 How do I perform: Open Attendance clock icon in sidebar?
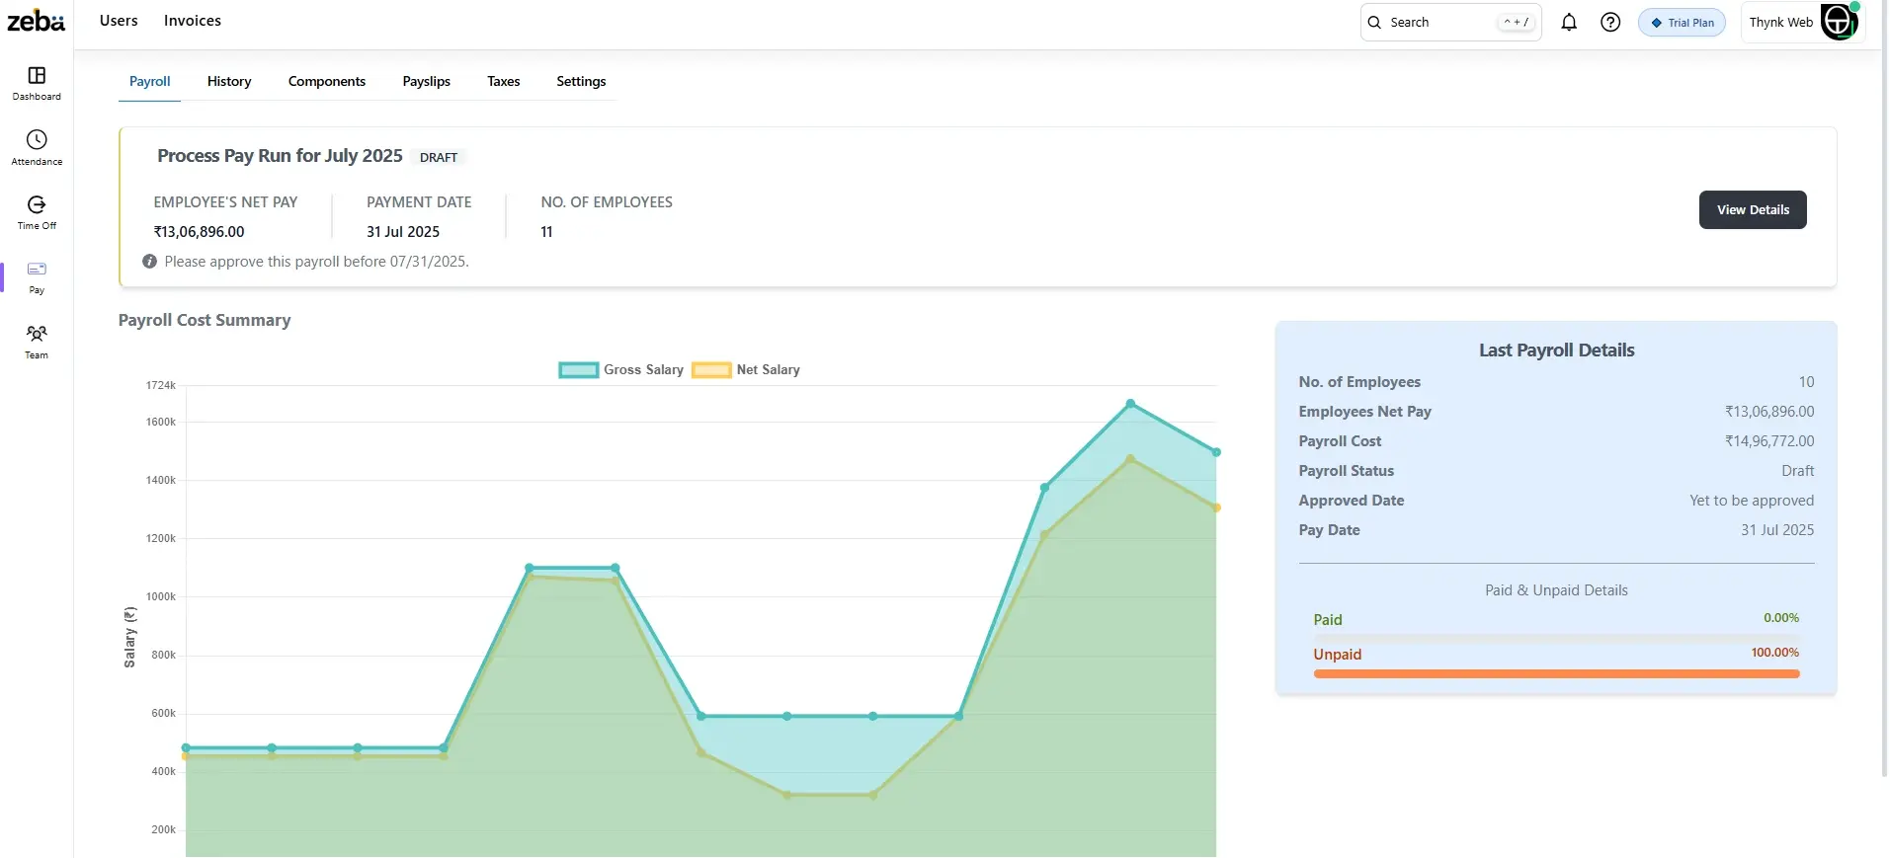pyautogui.click(x=37, y=139)
